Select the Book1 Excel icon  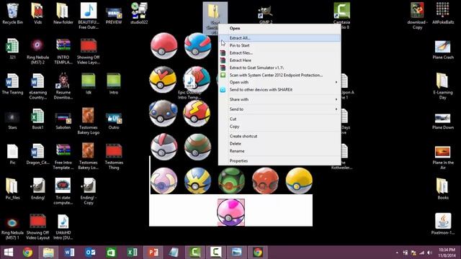37,119
